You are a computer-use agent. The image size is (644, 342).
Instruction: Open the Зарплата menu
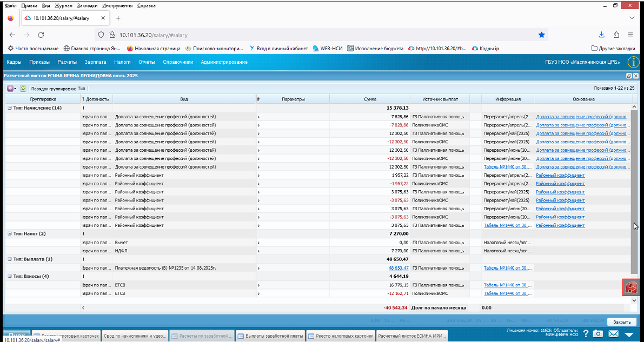coord(95,62)
